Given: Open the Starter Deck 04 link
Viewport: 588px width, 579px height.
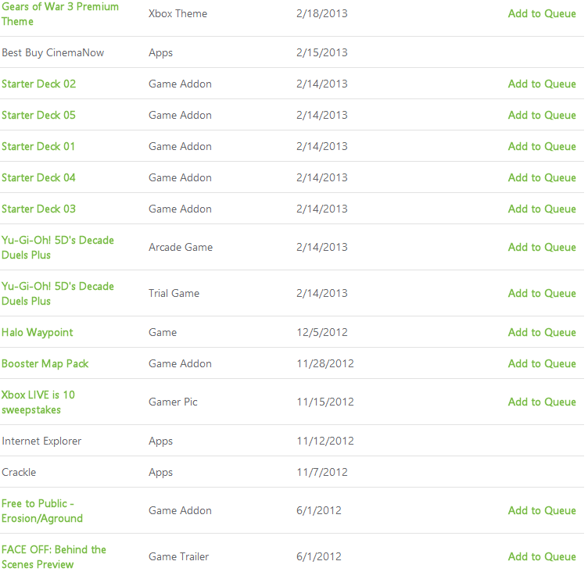Looking at the screenshot, I should pos(38,177).
